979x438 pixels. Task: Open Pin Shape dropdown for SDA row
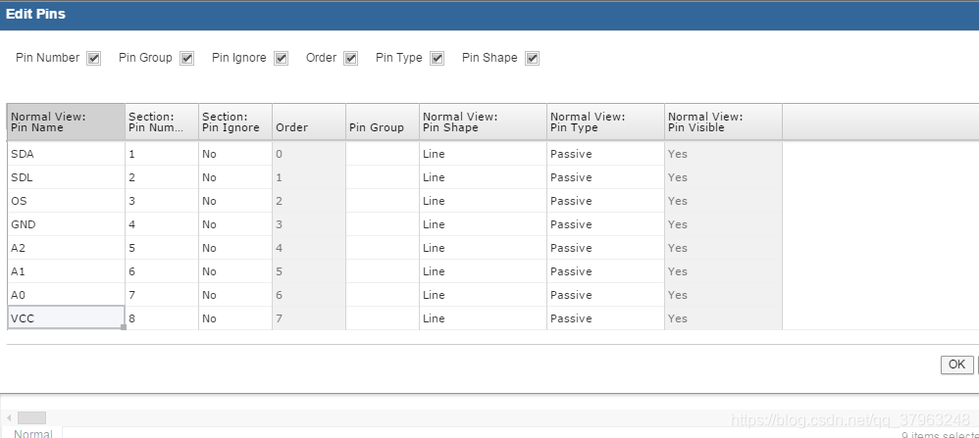pyautogui.click(x=483, y=154)
